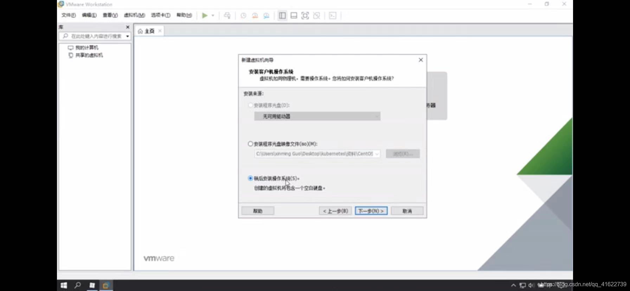Screen dimensions: 630x291
Task: Select the 安装程序光盘映像文件(iso) radio button
Action: coord(250,144)
